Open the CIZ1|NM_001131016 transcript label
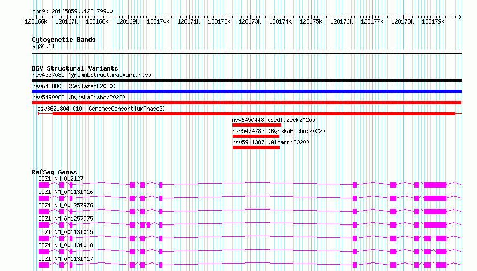 [x=65, y=192]
